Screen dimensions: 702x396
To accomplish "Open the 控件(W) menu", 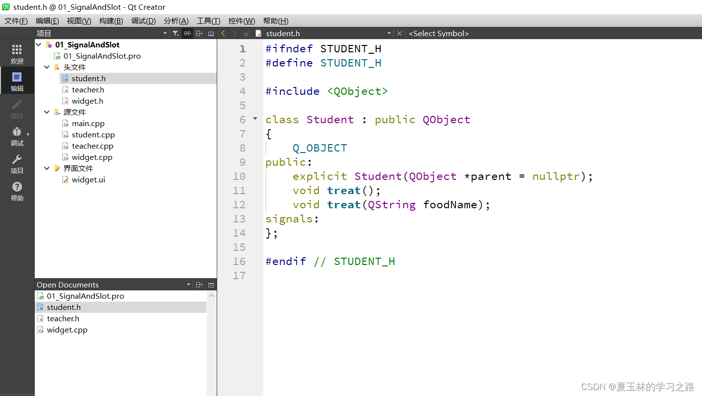I will [242, 21].
